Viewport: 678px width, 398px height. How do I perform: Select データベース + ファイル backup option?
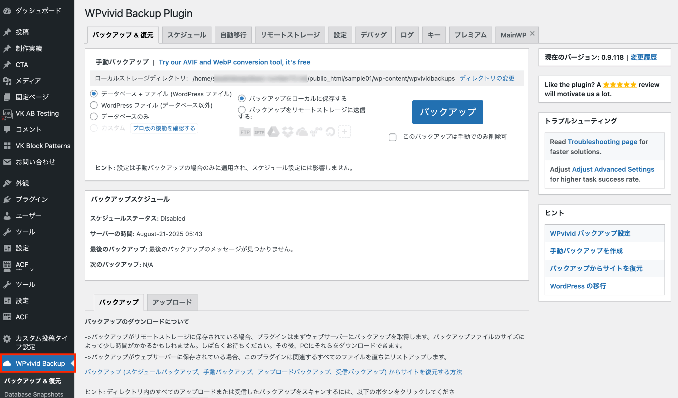click(94, 94)
